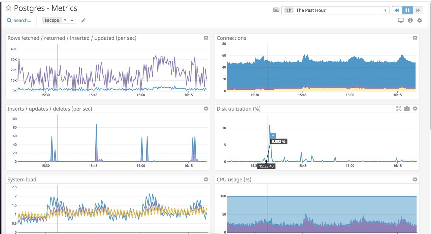
Task: Click the 16:00 axis label on the Rows fetched graph
Action: [x=141, y=95]
